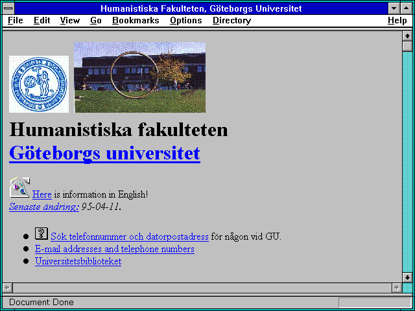Image resolution: width=415 pixels, height=311 pixels.
Task: Click the vertical scrollbar thumb
Action: (x=407, y=46)
